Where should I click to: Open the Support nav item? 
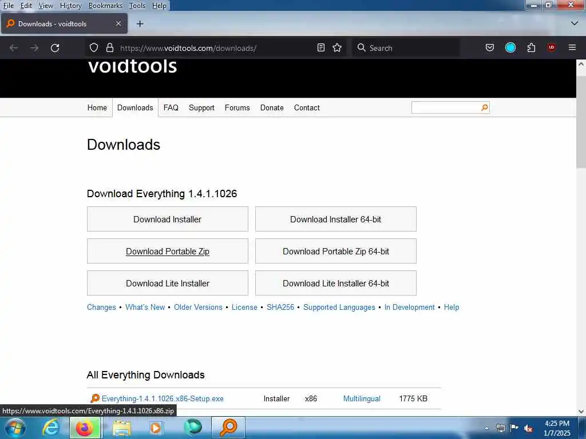click(x=201, y=107)
